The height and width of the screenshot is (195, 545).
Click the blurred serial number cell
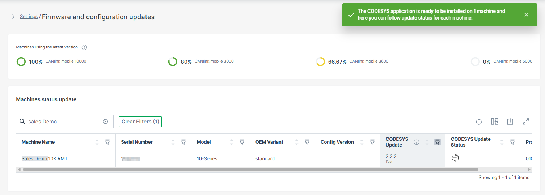pyautogui.click(x=153, y=159)
